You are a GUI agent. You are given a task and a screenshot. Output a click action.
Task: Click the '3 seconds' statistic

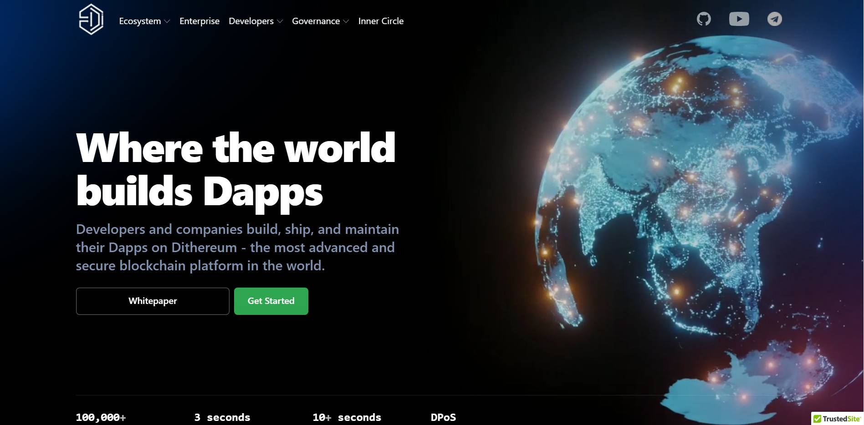(222, 417)
